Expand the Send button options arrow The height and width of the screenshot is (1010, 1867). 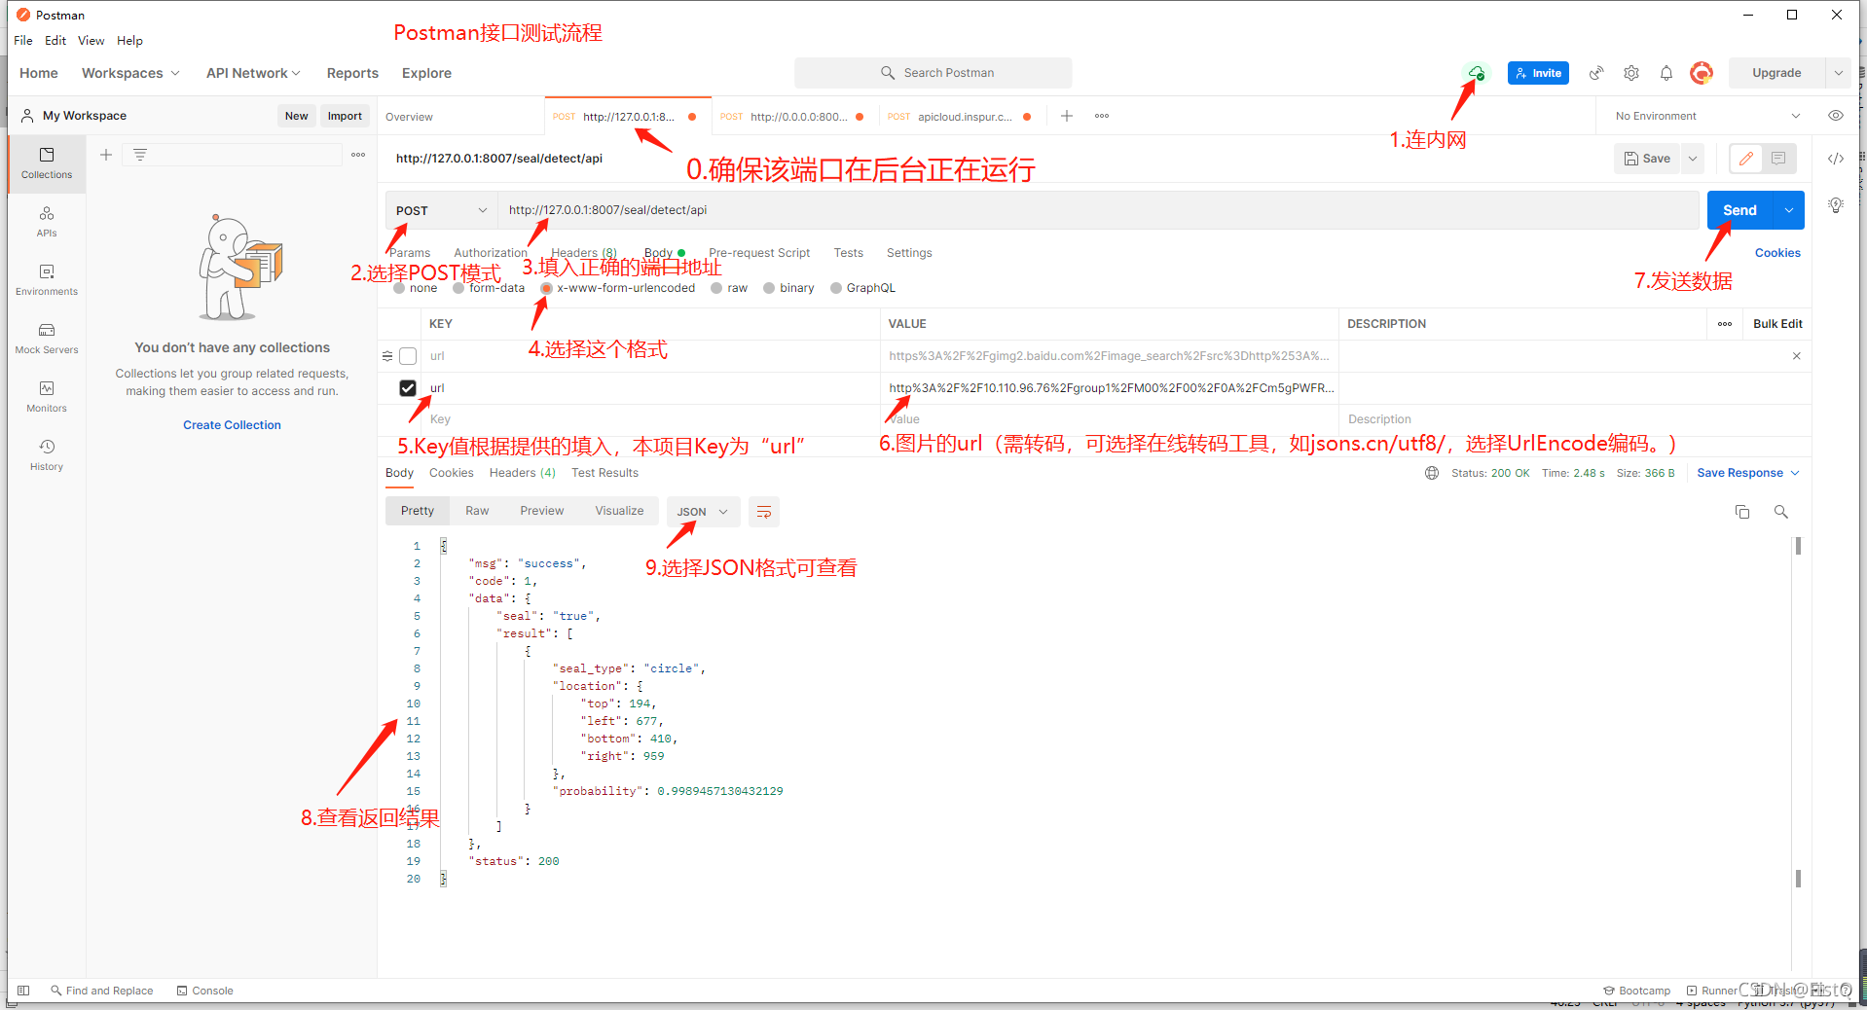click(x=1789, y=210)
